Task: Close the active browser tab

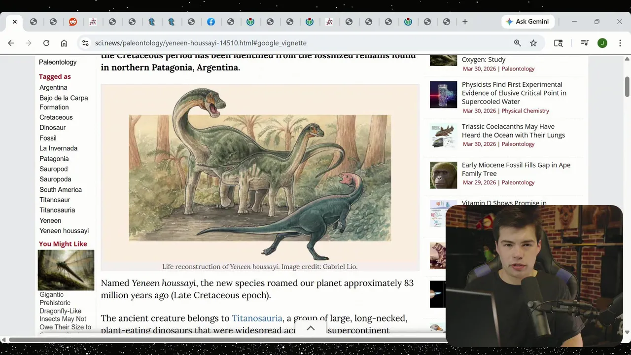Action: pyautogui.click(x=15, y=22)
